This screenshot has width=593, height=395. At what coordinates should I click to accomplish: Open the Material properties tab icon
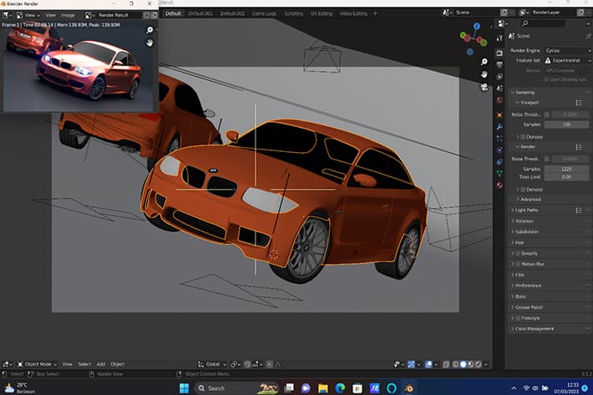(x=499, y=185)
